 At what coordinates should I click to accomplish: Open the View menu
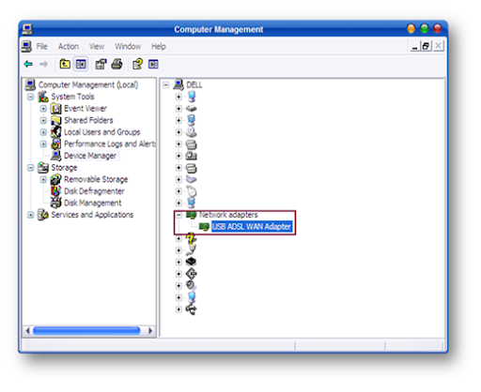97,47
